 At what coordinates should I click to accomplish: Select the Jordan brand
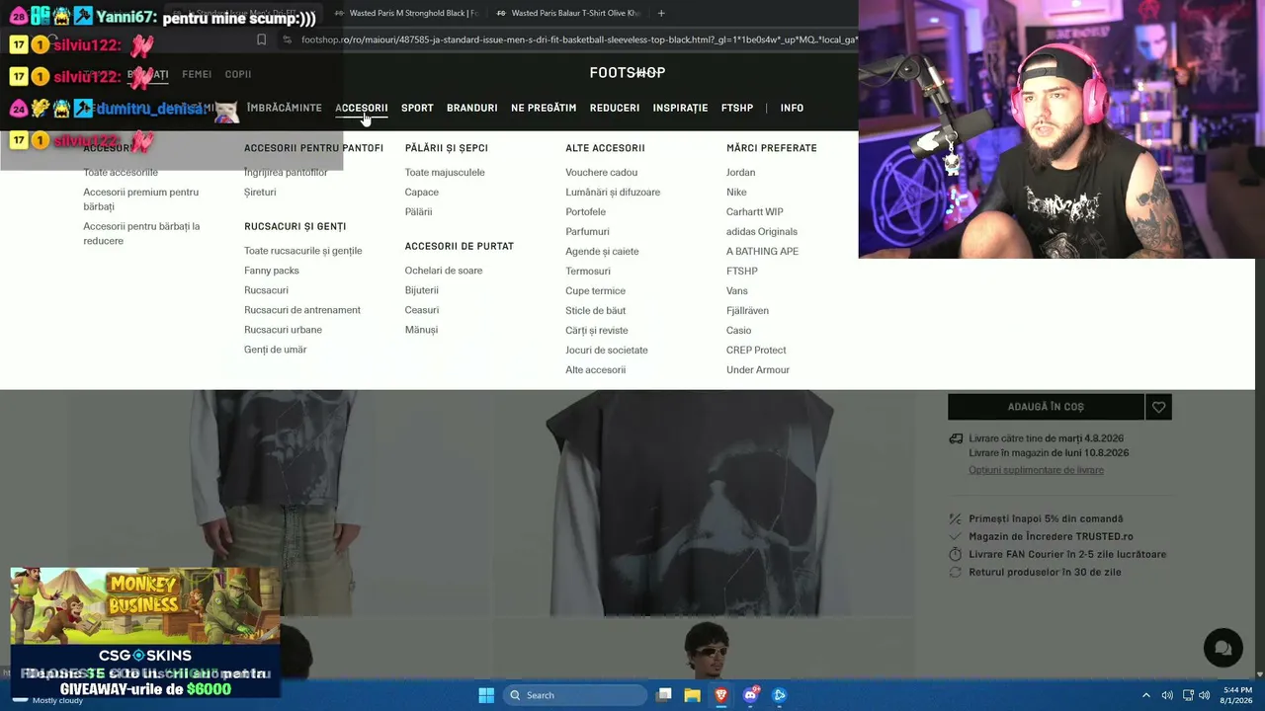click(741, 172)
